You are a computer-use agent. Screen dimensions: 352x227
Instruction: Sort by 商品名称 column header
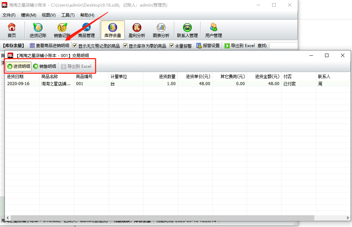click(x=57, y=76)
